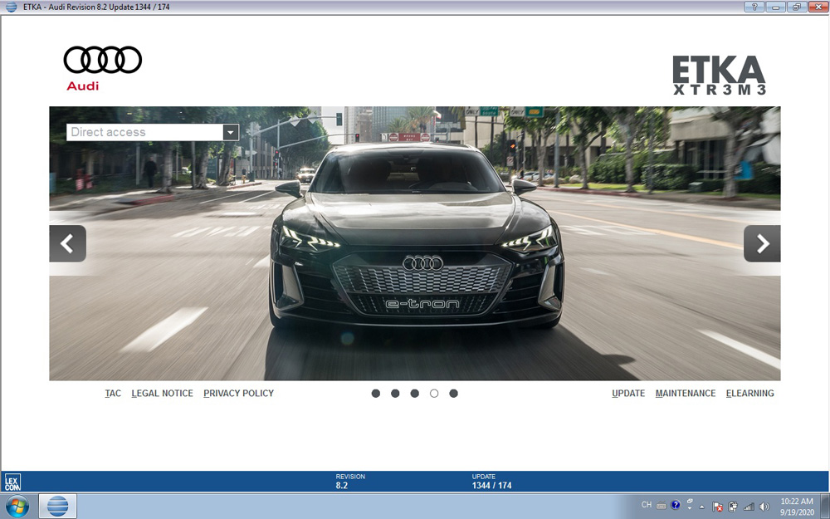This screenshot has width=830, height=519.
Task: Select the first slideshow dot
Action: (x=376, y=394)
